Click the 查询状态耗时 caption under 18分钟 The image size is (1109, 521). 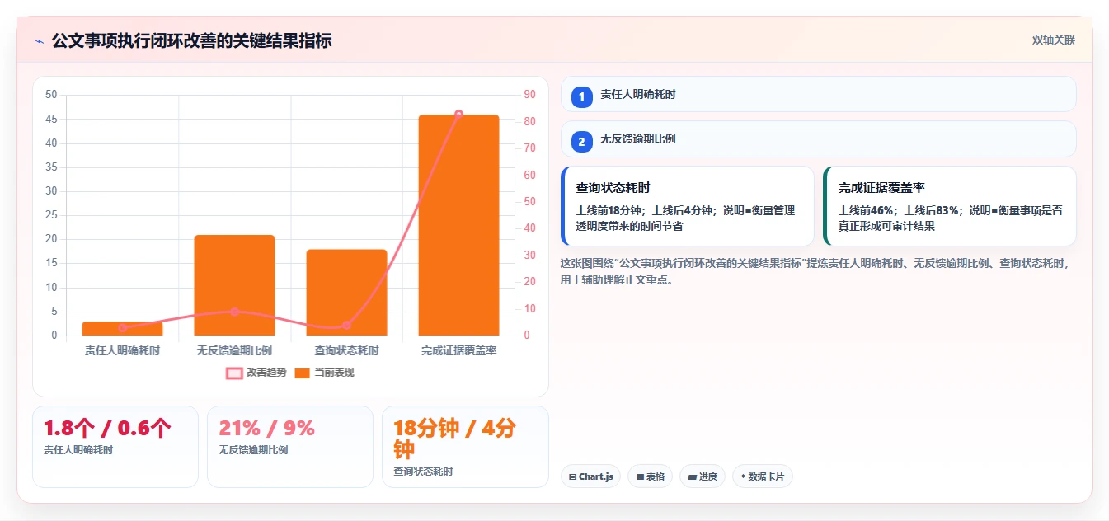click(x=423, y=472)
